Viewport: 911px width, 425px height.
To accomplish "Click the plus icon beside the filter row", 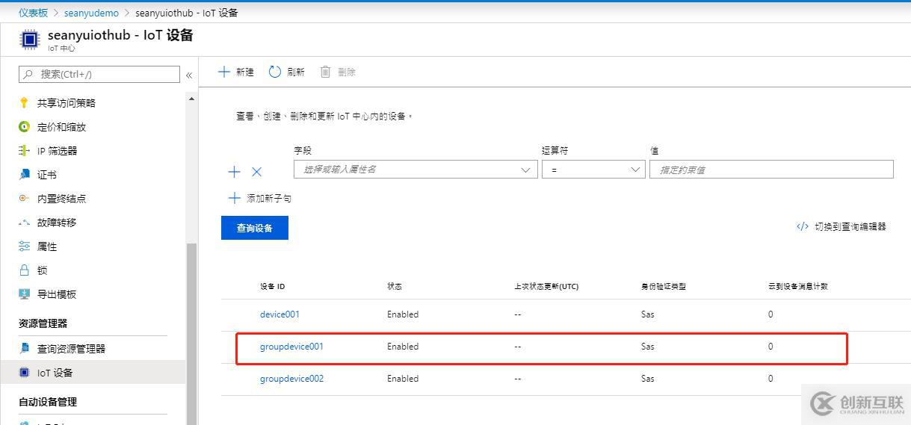I will click(234, 172).
